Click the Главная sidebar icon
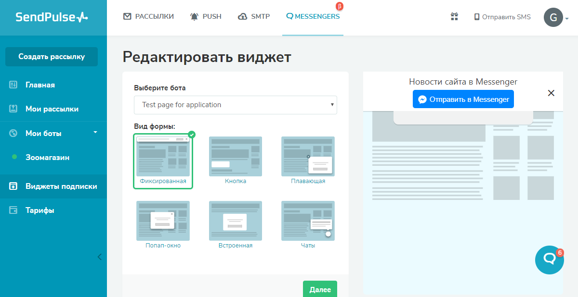 [x=13, y=85]
